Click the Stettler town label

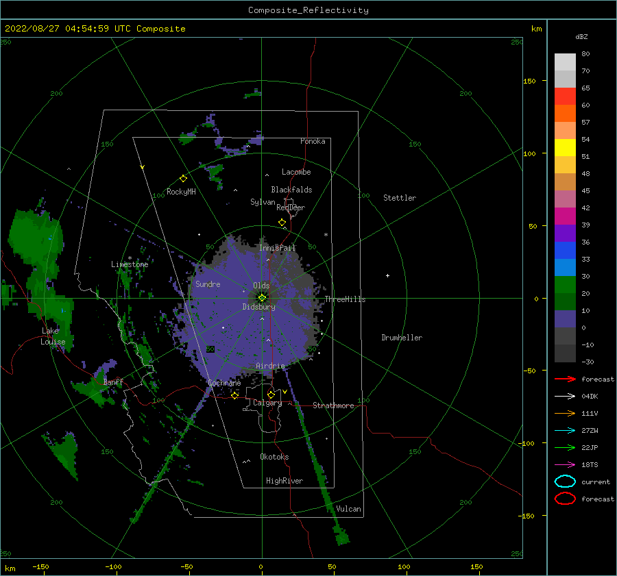click(400, 198)
